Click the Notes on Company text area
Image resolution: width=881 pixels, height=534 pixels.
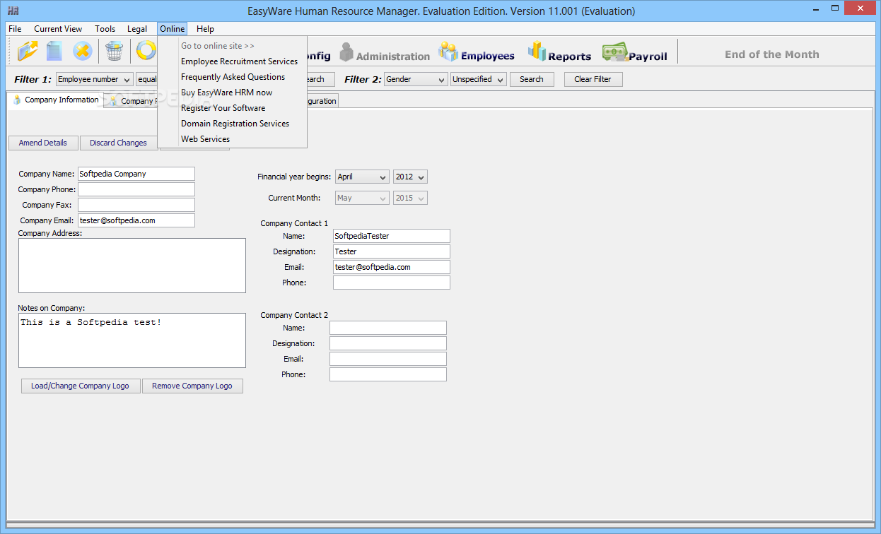coord(132,340)
